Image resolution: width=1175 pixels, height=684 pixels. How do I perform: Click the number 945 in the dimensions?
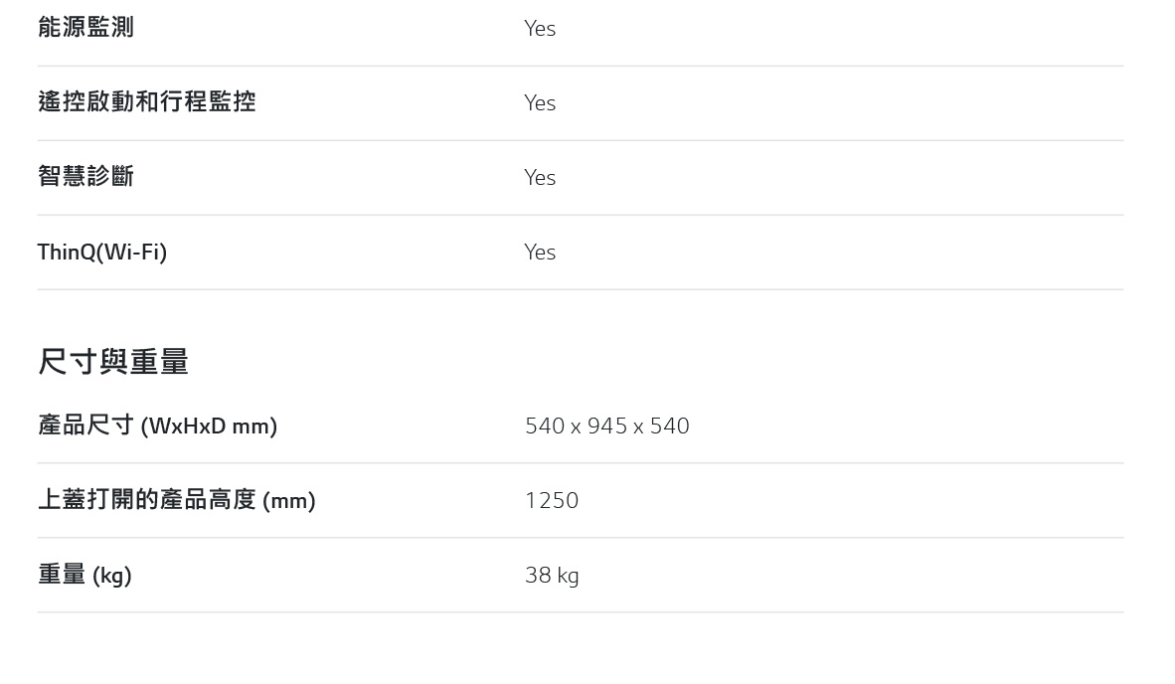pyautogui.click(x=607, y=426)
